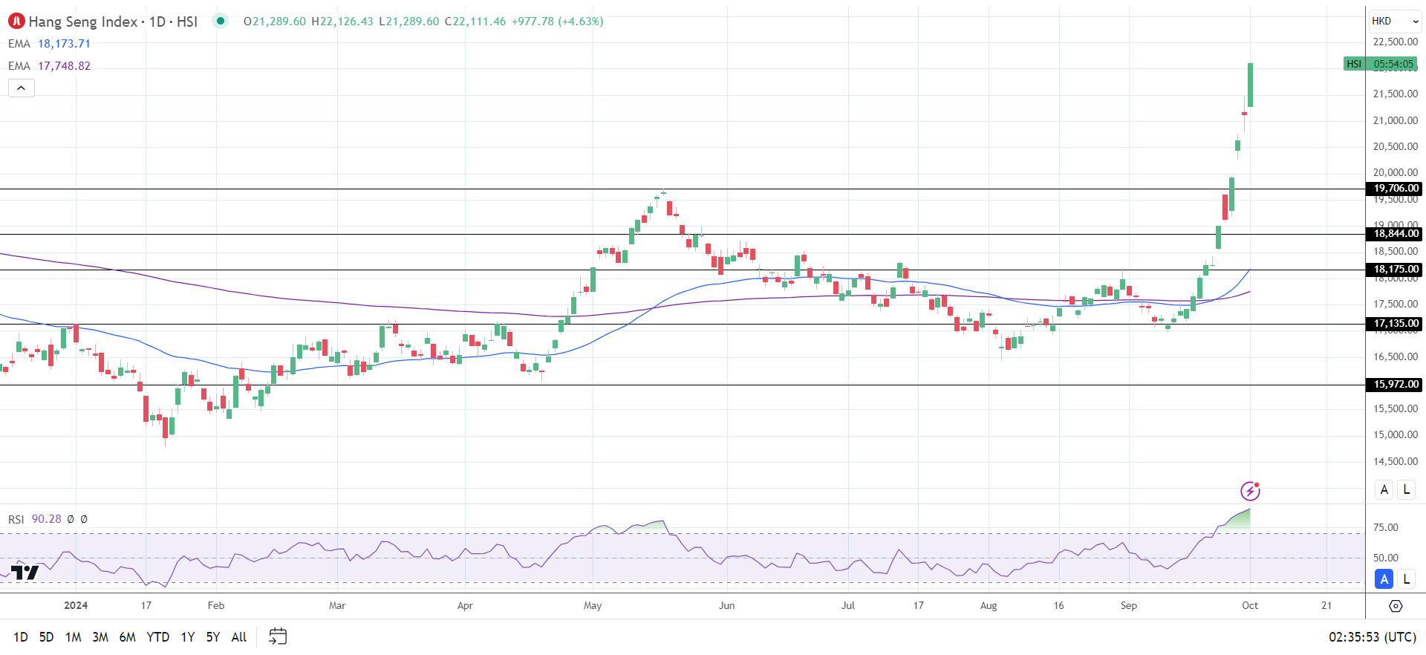
Task: Click the green HSI price countdown label
Action: click(x=1381, y=64)
